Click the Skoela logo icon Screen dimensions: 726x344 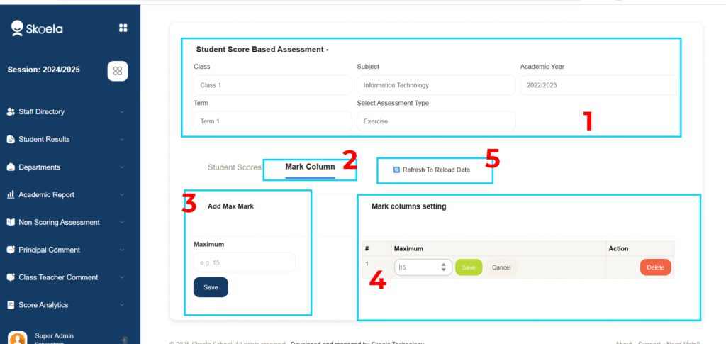pos(18,28)
